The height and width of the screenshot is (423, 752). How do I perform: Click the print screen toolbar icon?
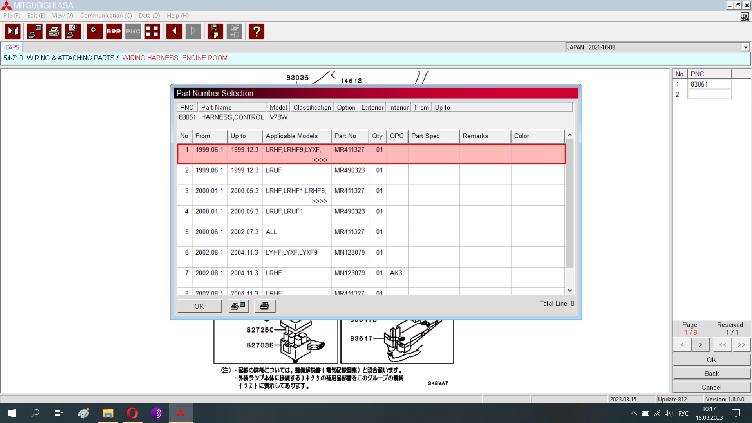(x=34, y=31)
